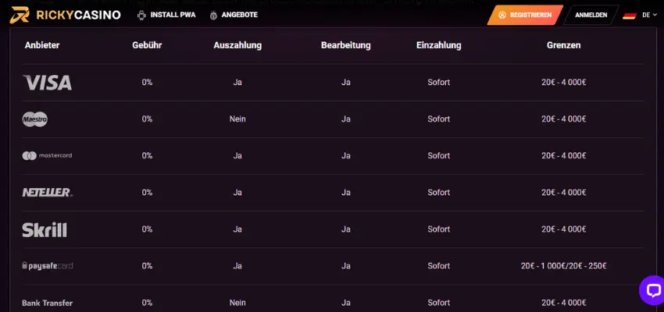The image size is (664, 312).
Task: Click the Auszahlung column header
Action: tap(237, 45)
